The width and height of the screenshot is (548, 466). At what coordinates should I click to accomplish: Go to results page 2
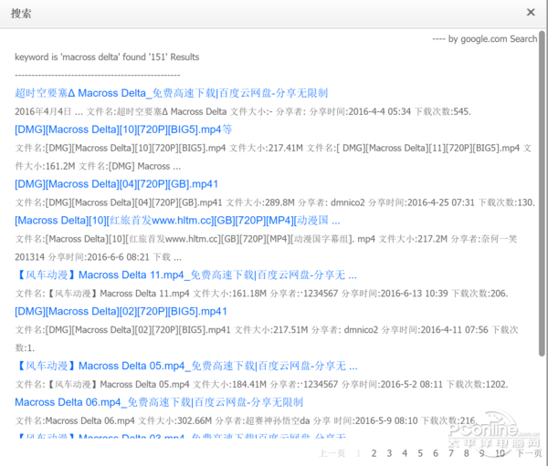point(374,453)
